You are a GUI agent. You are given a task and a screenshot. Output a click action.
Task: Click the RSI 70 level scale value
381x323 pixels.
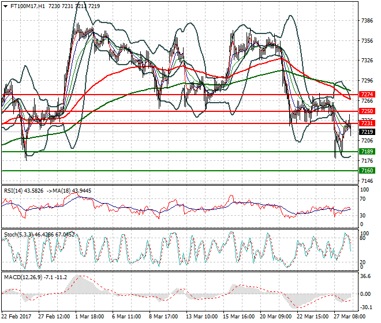[363, 199]
